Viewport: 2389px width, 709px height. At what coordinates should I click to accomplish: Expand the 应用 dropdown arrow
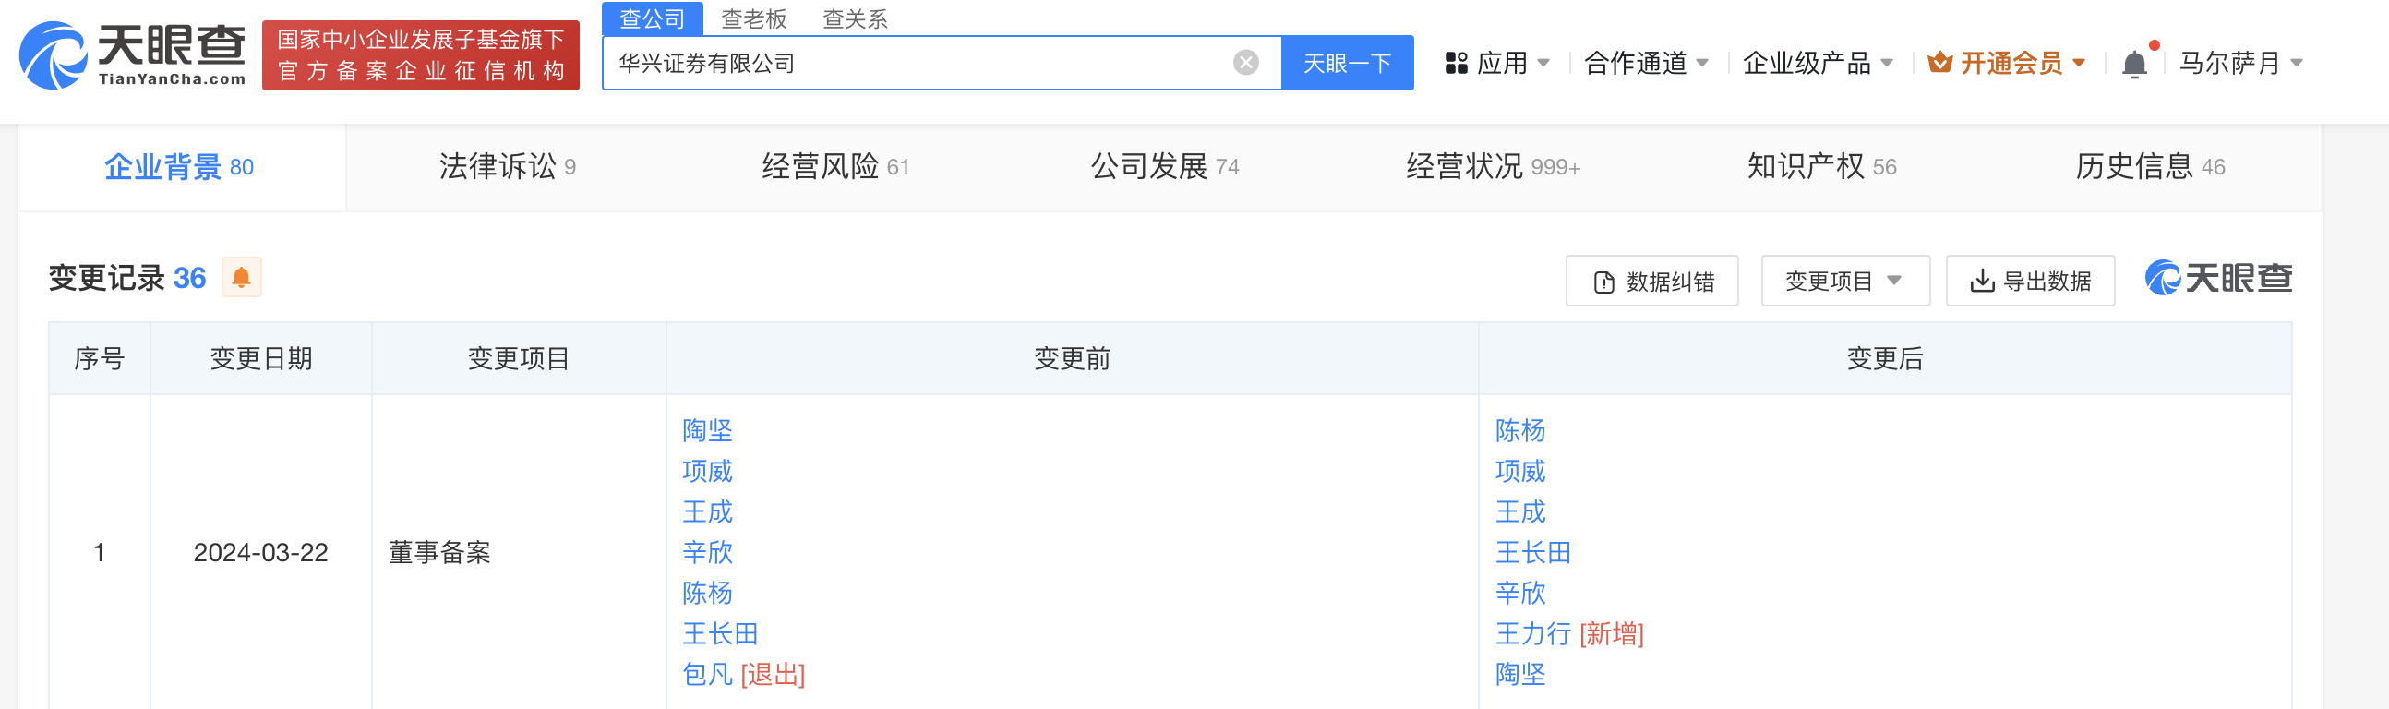1544,63
